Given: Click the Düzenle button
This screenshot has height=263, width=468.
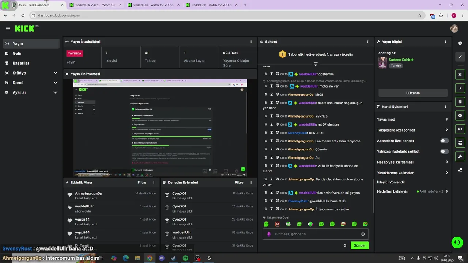Looking at the screenshot, I should click(x=413, y=93).
